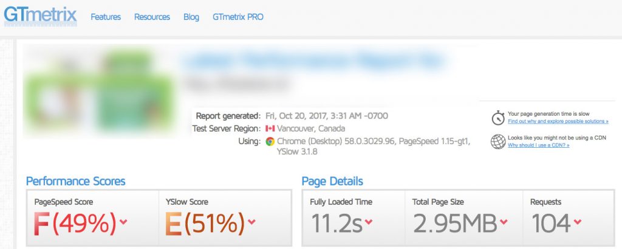Expand the Requests count arrow
The image size is (622, 249).
577,222
